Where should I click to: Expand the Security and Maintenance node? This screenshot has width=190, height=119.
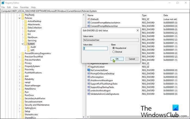(x=20, y=105)
